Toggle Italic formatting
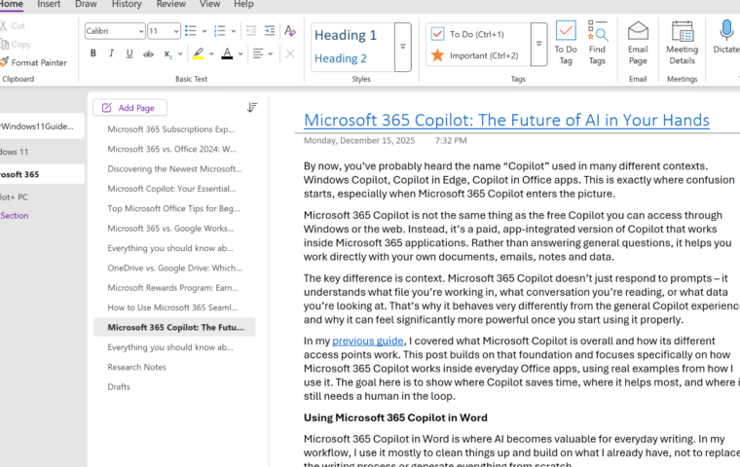This screenshot has height=467, width=740. tap(111, 54)
